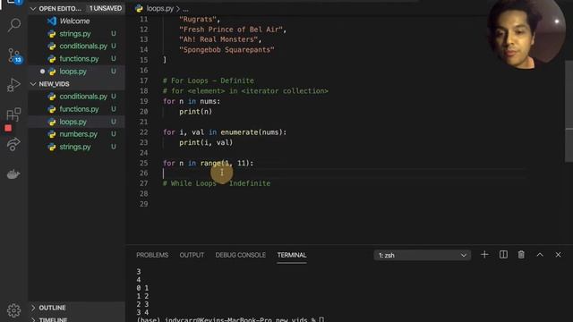Click the '# While Loops - Indefinite' comment
Viewport: 573px width, 322px height.
(x=217, y=183)
